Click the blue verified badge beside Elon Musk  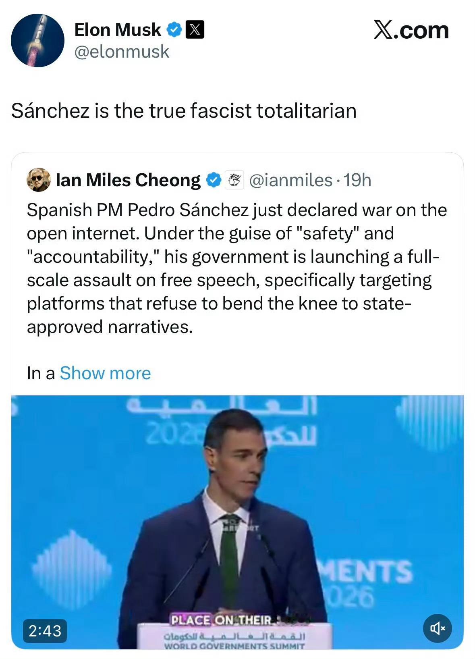[x=174, y=30]
